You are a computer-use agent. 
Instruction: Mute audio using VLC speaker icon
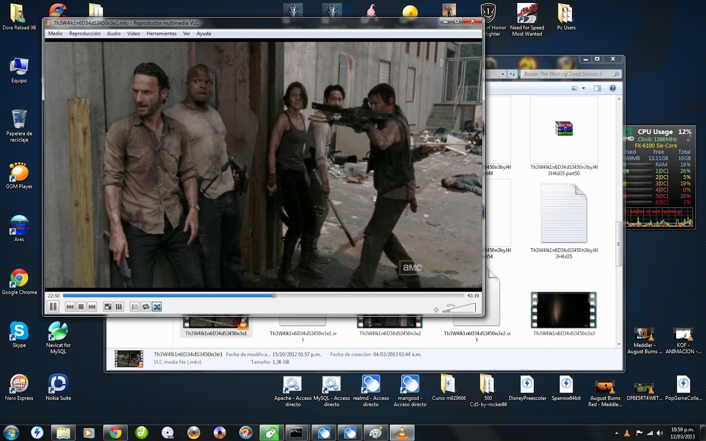click(436, 310)
